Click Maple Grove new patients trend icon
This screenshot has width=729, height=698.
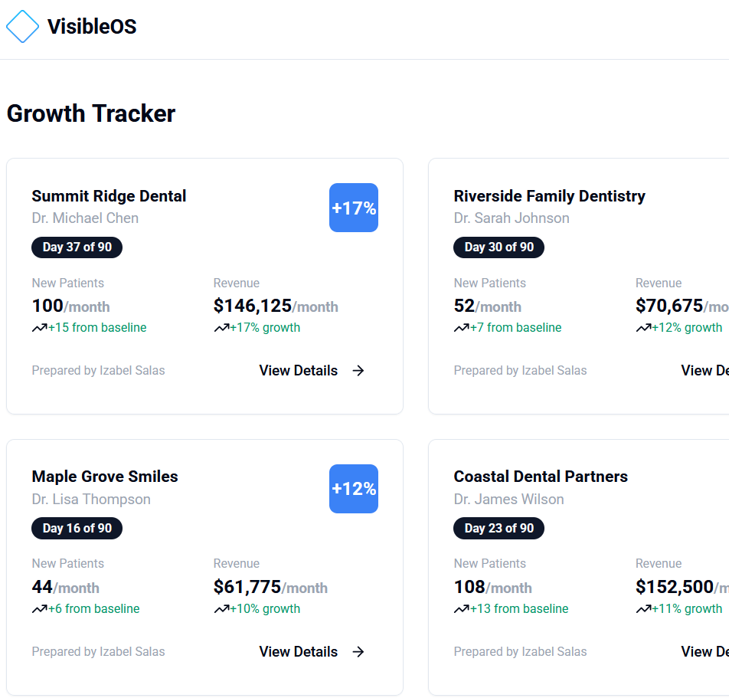pyautogui.click(x=40, y=609)
